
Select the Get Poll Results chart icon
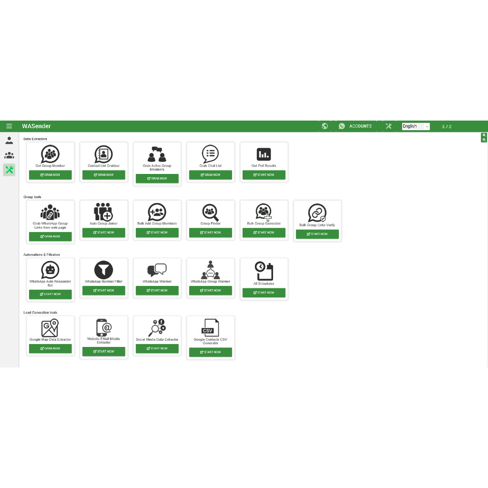[264, 153]
